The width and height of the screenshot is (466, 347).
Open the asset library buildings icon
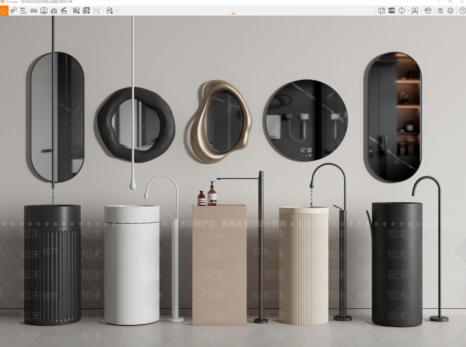[54, 11]
